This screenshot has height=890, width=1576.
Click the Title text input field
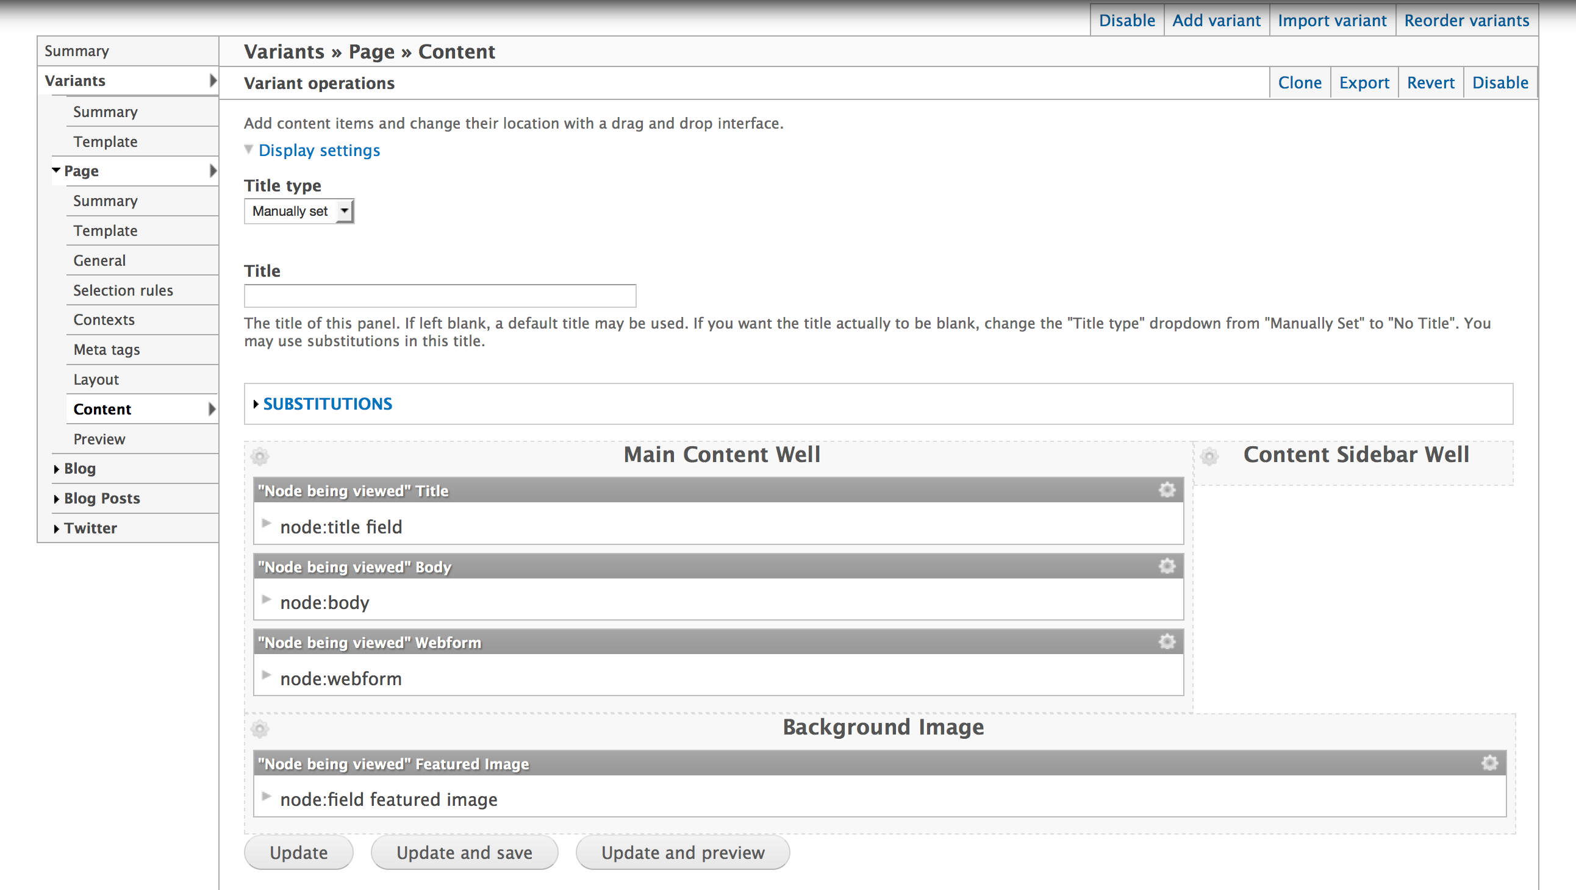[x=439, y=296]
